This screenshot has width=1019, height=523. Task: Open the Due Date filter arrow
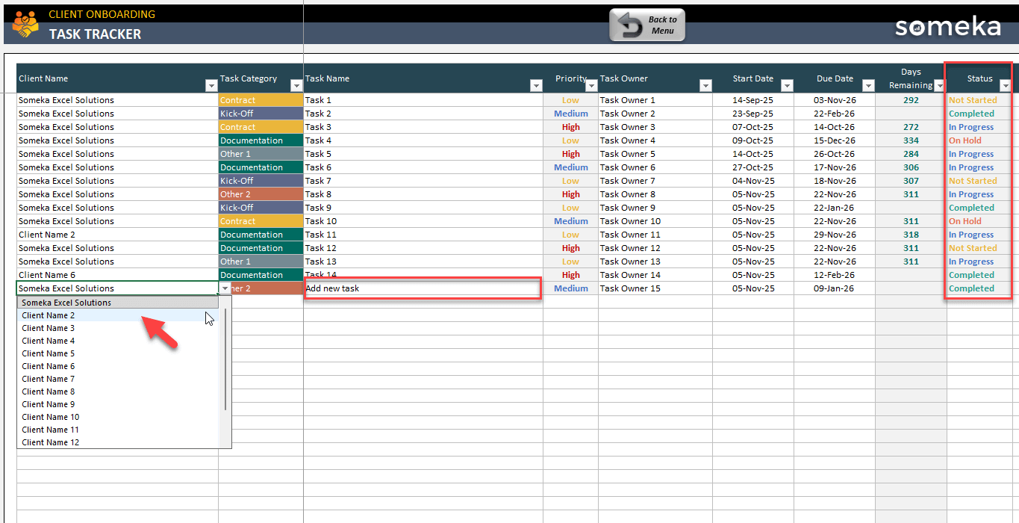(868, 86)
